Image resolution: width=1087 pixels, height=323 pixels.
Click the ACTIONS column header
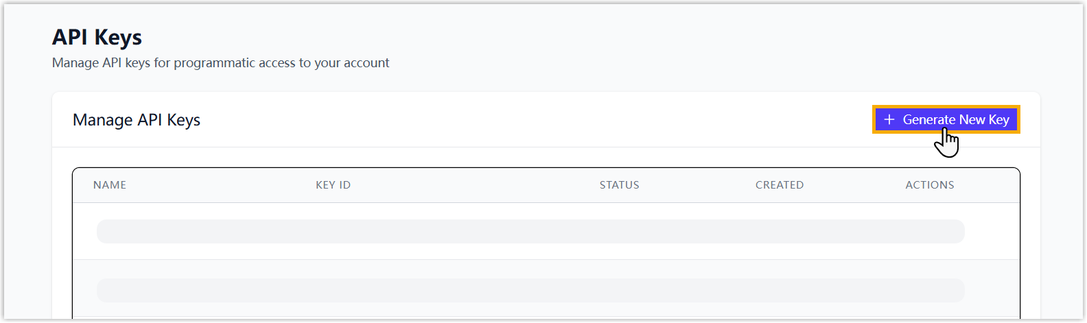pyautogui.click(x=929, y=185)
